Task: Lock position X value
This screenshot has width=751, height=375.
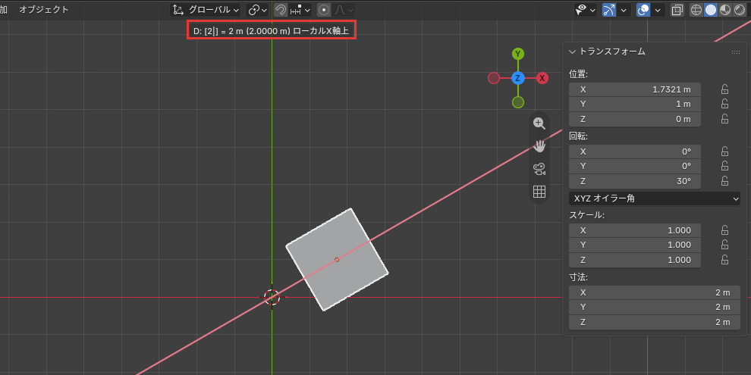Action: coord(724,89)
